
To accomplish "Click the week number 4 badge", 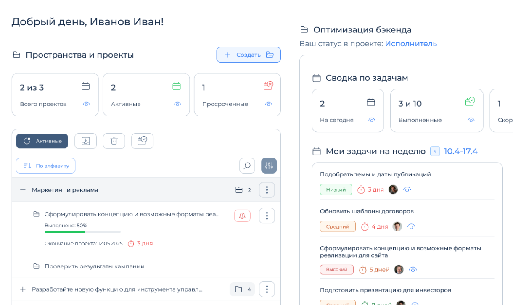I will (435, 151).
